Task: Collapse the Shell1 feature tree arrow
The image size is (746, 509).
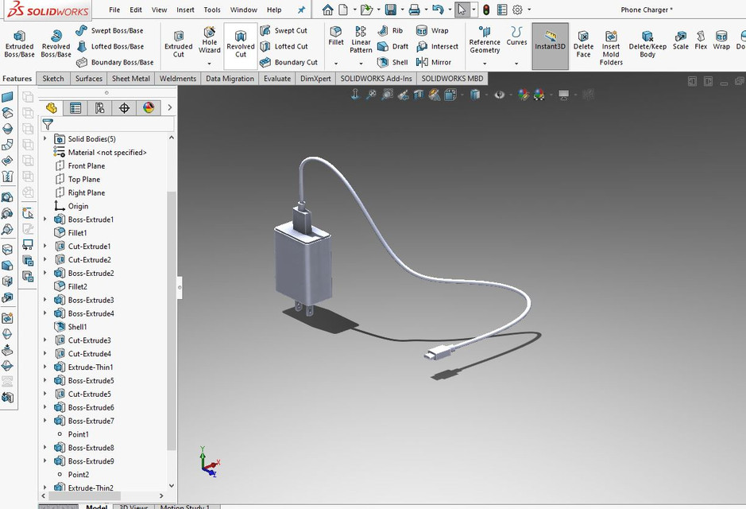Action: click(x=46, y=326)
